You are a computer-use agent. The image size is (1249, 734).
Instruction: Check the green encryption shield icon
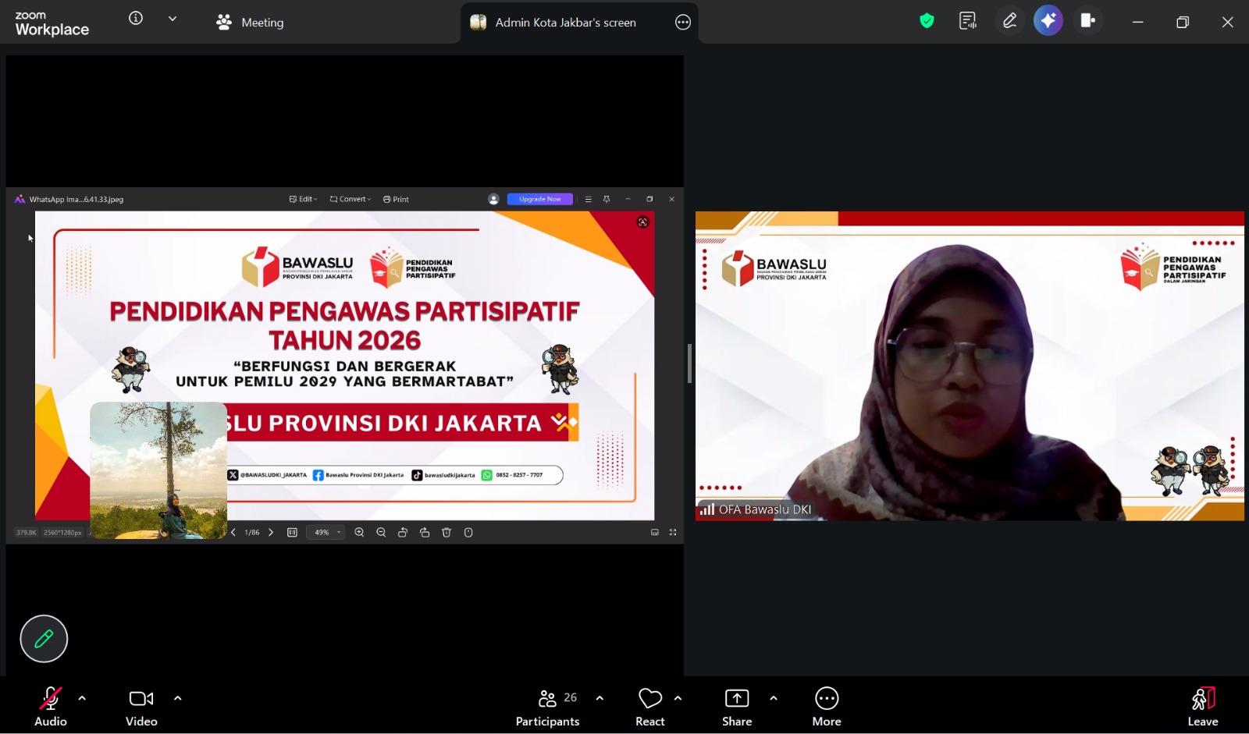point(927,21)
